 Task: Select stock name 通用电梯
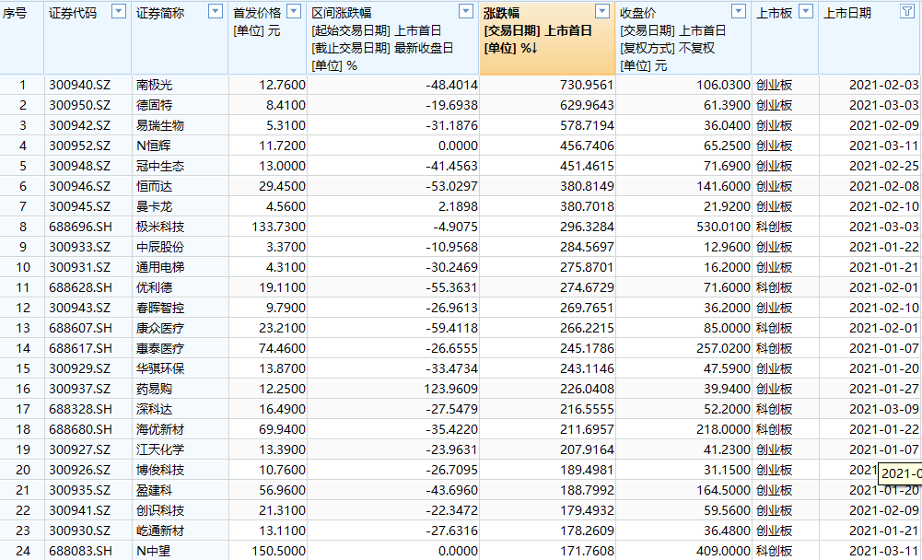(x=160, y=267)
